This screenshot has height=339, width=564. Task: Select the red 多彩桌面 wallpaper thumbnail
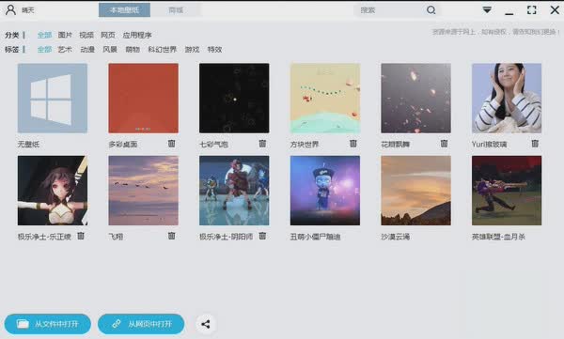tap(143, 99)
